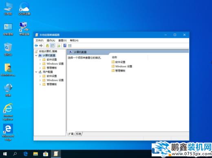The image size is (212, 158).
Task: Click the blue Help toolbar icon
Action: click(x=65, y=45)
